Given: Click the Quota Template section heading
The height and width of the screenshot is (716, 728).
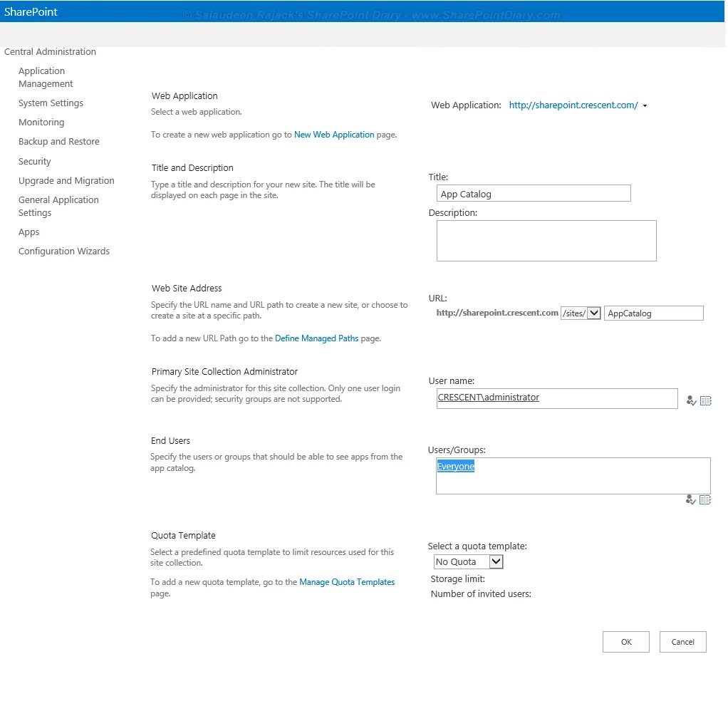Looking at the screenshot, I should 183,535.
